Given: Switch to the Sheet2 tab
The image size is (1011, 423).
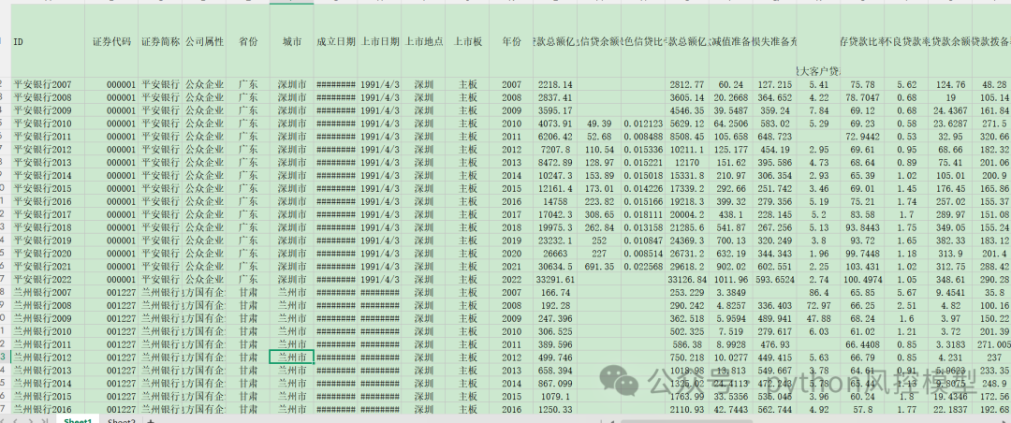Looking at the screenshot, I should coord(121,421).
